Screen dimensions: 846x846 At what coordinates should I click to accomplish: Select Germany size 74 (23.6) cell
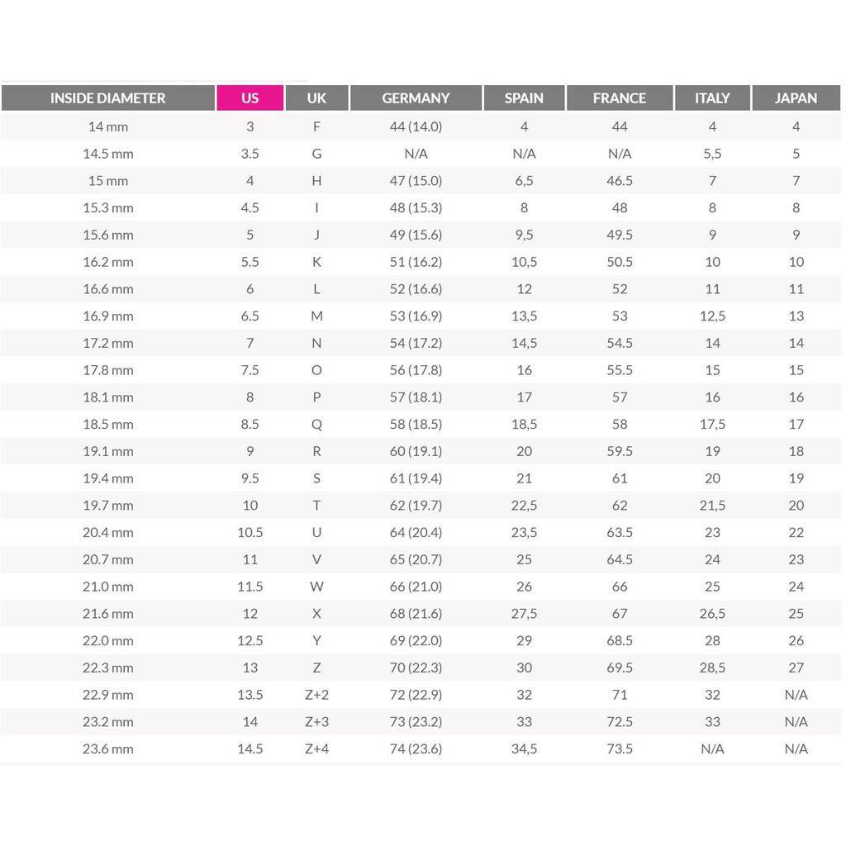coord(416,749)
